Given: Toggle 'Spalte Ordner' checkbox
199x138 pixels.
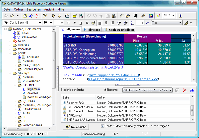Looking at the screenshot, I should click(102, 126).
